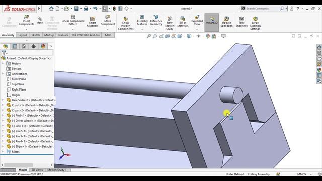
Task: Open the Insert Components dropdown arrow
Action: click(x=26, y=29)
